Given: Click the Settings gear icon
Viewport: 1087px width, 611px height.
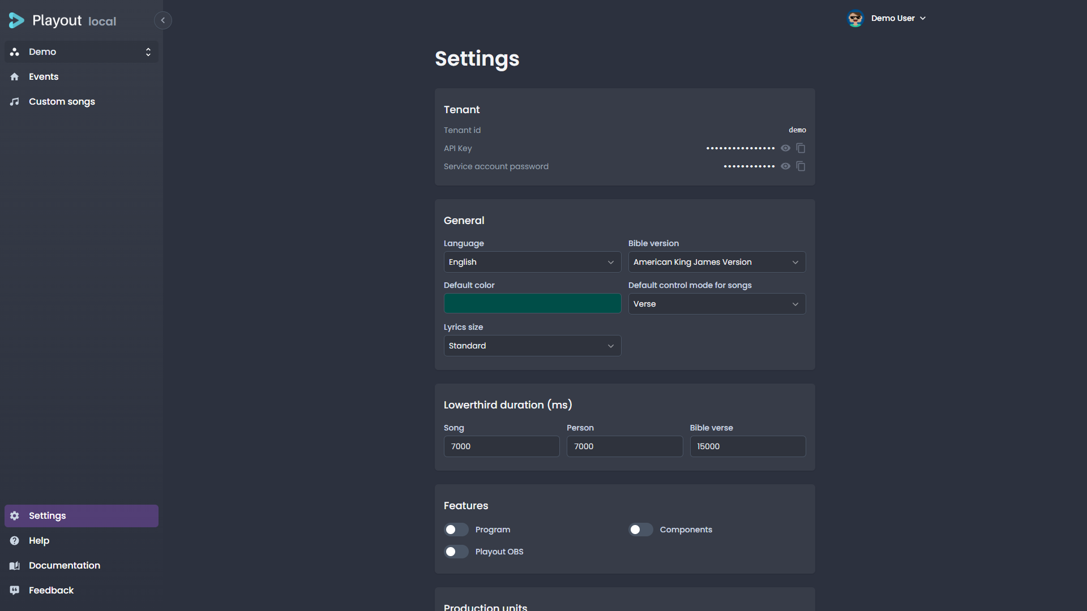Looking at the screenshot, I should pos(15,515).
